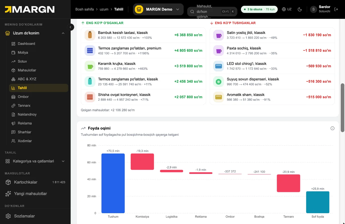Click the red Tannarx bar
Viewport: 345px width, 224px height.
tap(288, 183)
